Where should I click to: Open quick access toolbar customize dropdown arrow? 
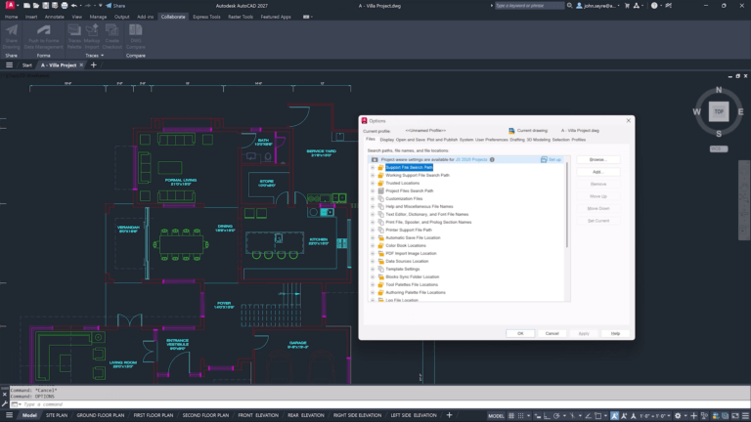[x=100, y=6]
